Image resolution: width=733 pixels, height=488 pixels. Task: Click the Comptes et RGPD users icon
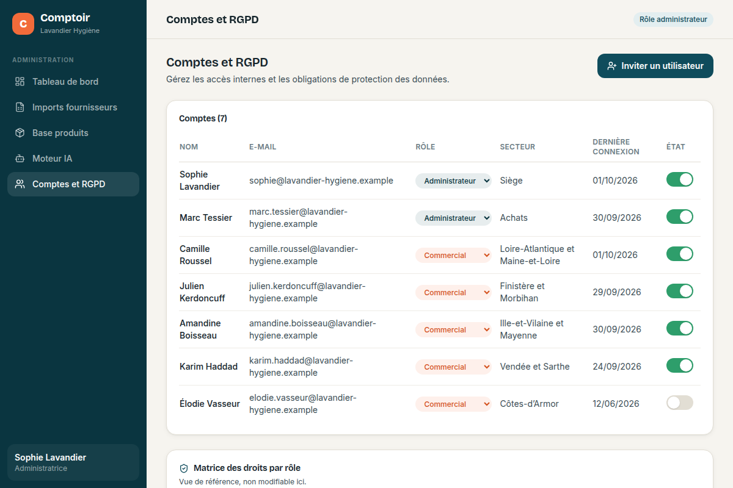pyautogui.click(x=20, y=184)
